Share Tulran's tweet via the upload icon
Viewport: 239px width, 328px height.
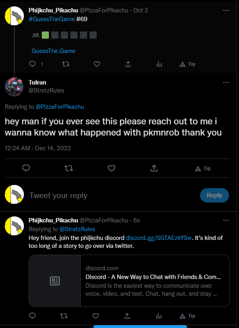click(154, 168)
